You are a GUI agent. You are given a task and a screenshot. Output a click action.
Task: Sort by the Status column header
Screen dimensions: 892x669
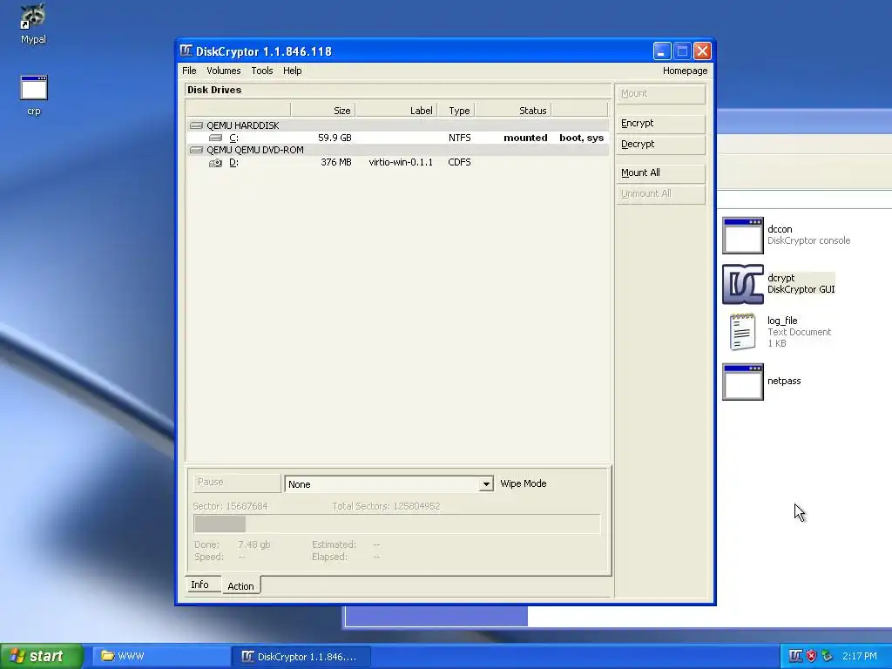click(x=513, y=111)
